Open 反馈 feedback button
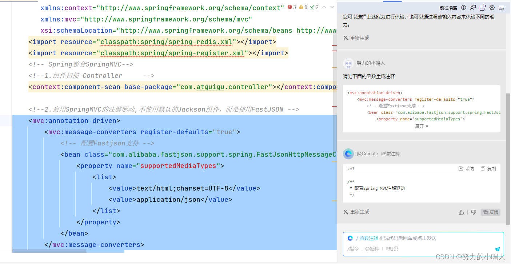511x264 pixels. [x=491, y=212]
